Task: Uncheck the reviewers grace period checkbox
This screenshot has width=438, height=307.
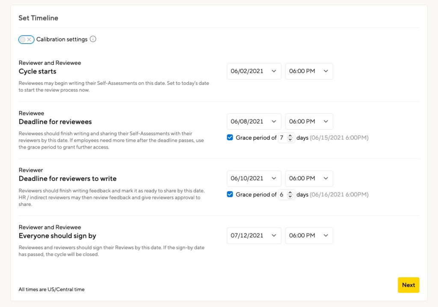Action: (230, 194)
